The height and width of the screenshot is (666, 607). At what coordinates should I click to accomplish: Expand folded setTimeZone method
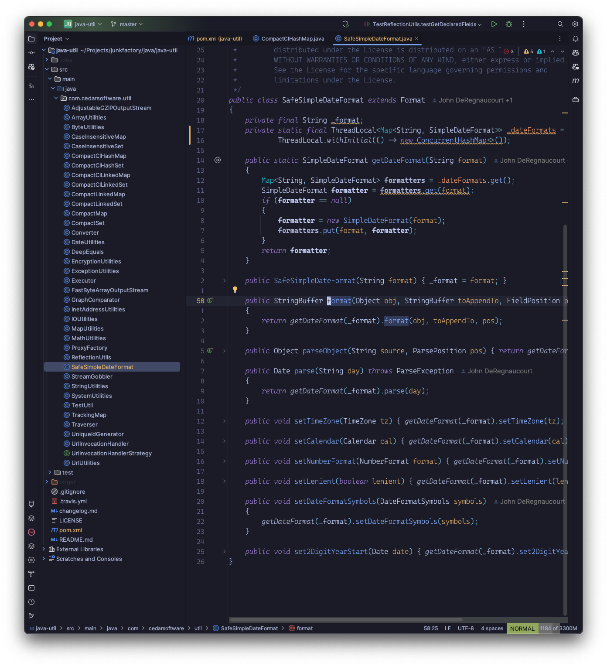(x=225, y=421)
